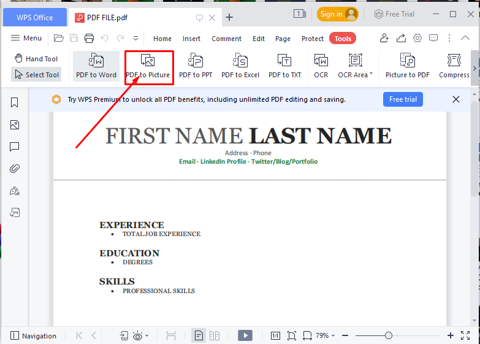Set zoom to actual size 1:1
This screenshot has height=344, width=480.
coord(275,336)
